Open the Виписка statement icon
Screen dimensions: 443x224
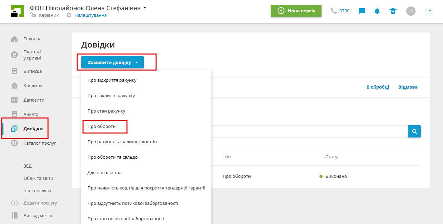coord(14,71)
